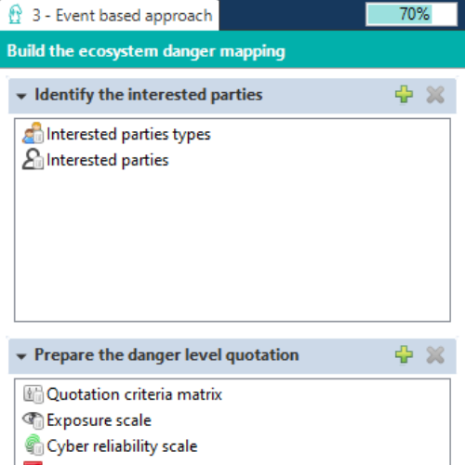
Task: Add item to Identify the interested parties
Action: (404, 95)
